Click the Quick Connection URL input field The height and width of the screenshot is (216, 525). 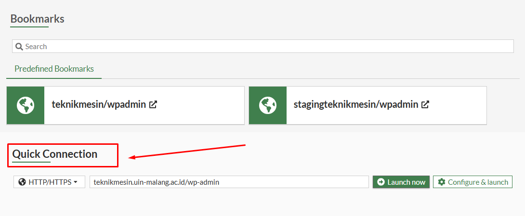[229, 182]
